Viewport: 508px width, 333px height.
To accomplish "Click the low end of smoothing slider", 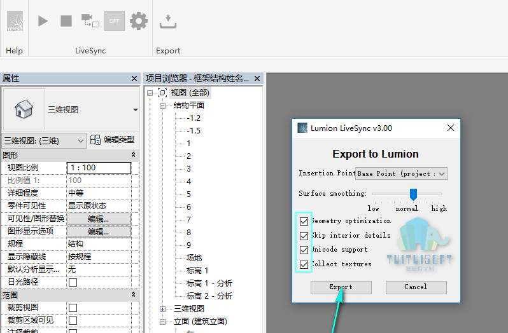I will (x=373, y=208).
